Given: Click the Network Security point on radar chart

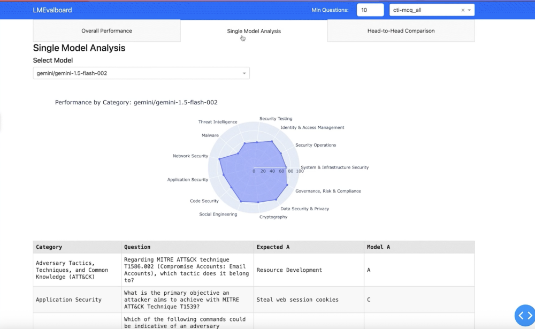Looking at the screenshot, I should pyautogui.click(x=219, y=159).
